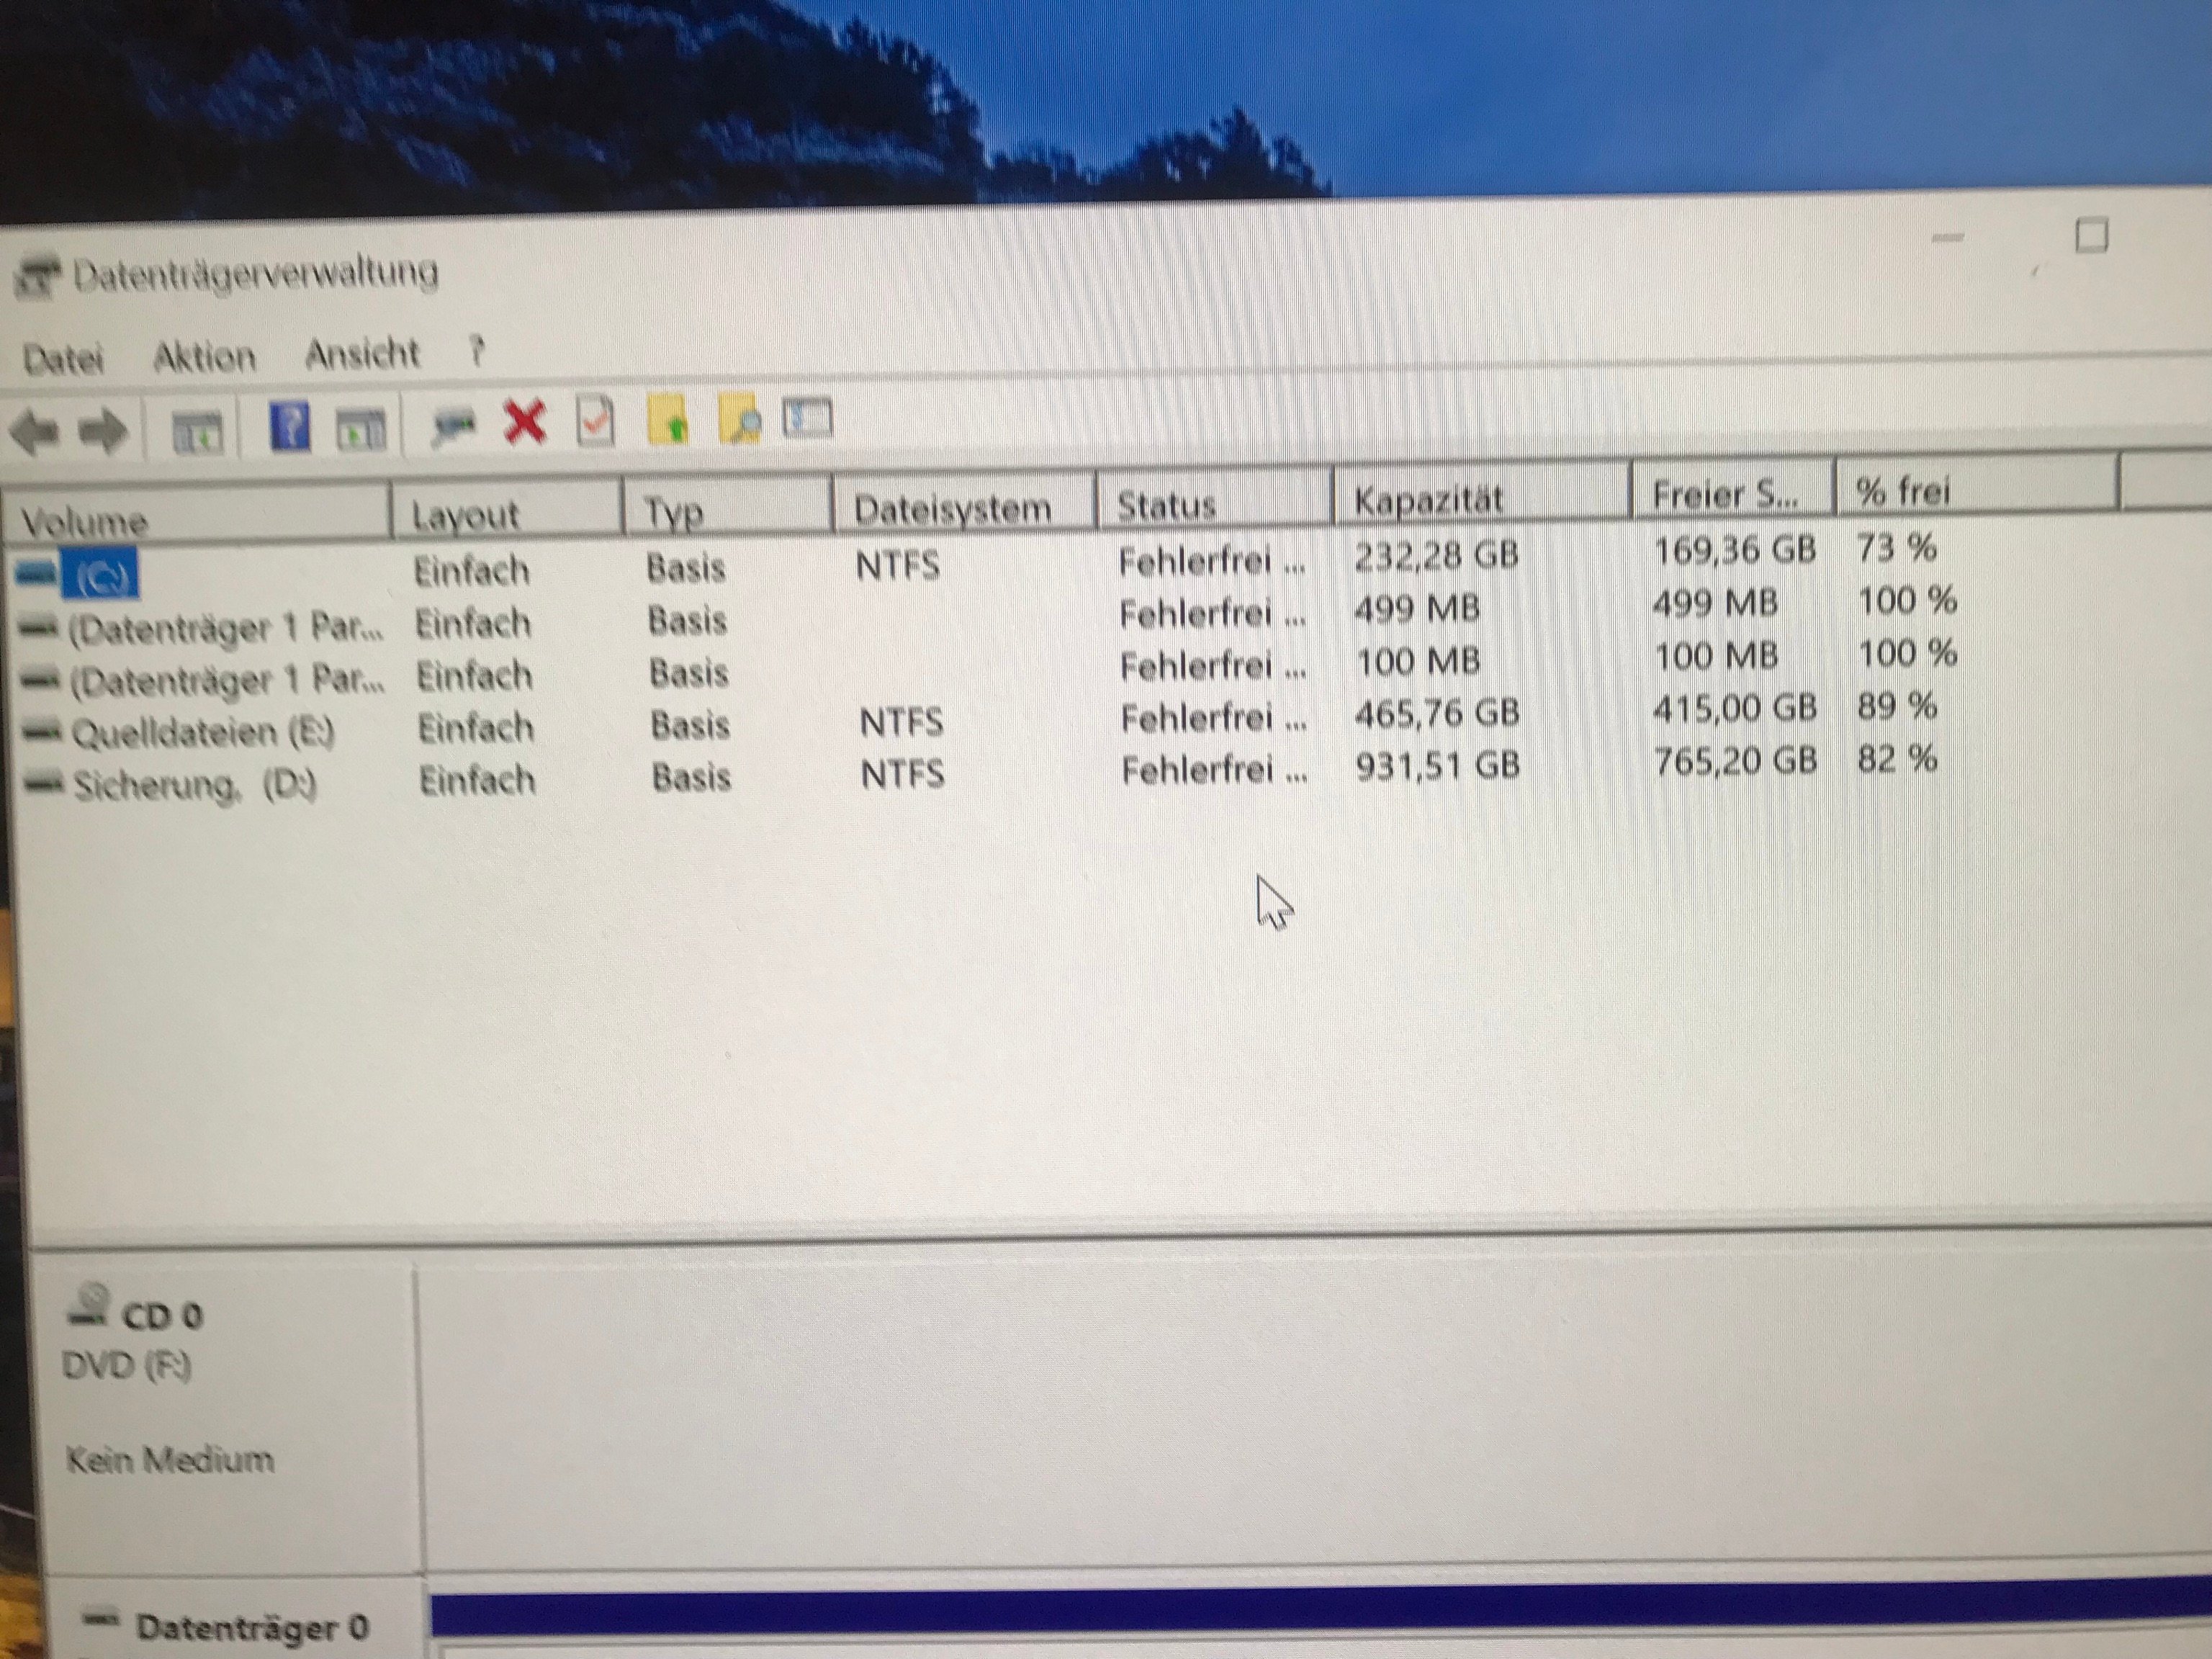This screenshot has width=2212, height=1659.
Task: Open the Aktion menu
Action: pos(204,356)
